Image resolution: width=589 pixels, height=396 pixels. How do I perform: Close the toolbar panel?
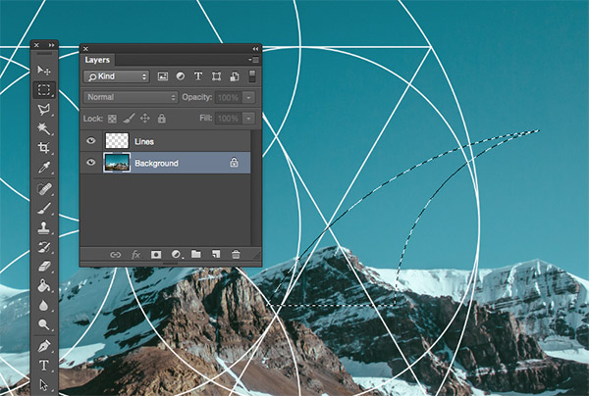pos(36,45)
